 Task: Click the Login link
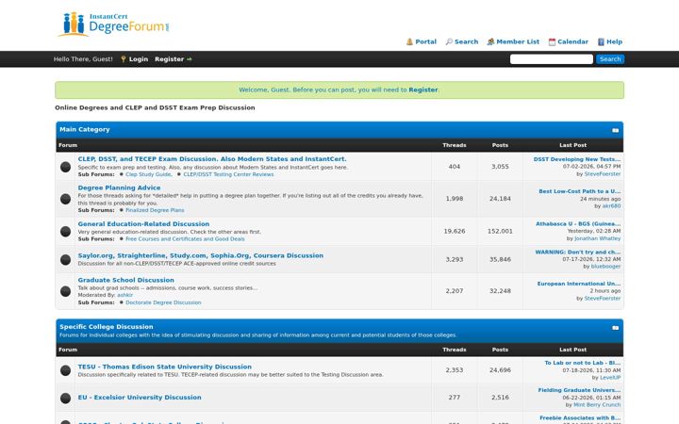tap(138, 59)
